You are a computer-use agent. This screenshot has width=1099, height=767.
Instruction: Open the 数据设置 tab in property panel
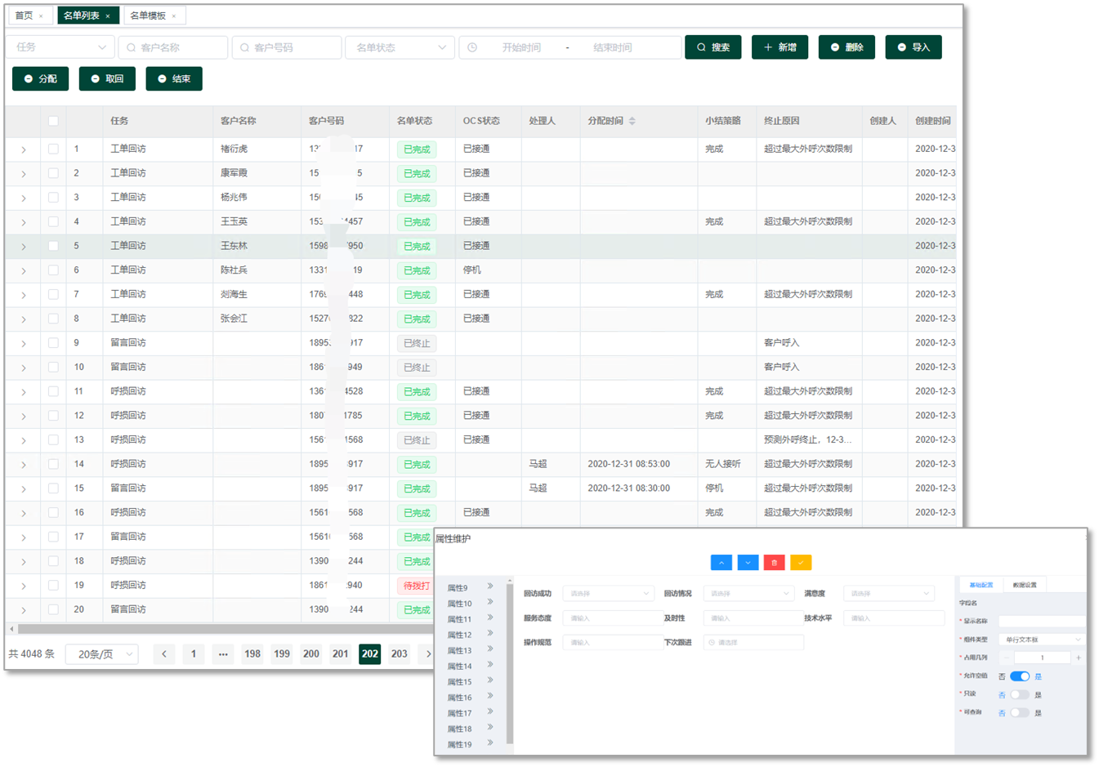click(1024, 585)
